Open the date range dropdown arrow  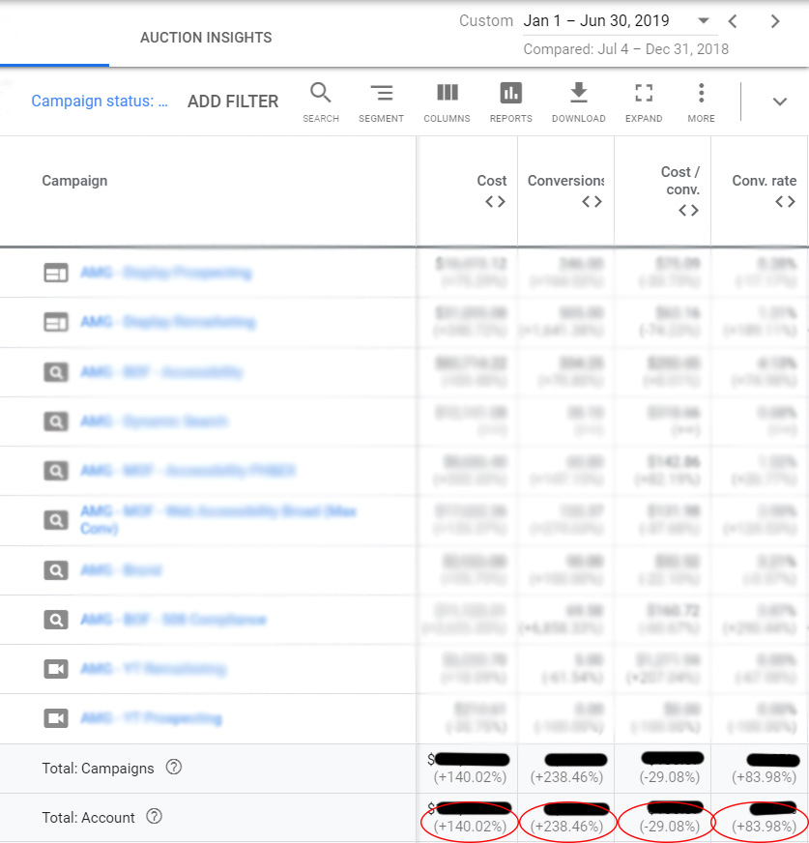[x=703, y=21]
